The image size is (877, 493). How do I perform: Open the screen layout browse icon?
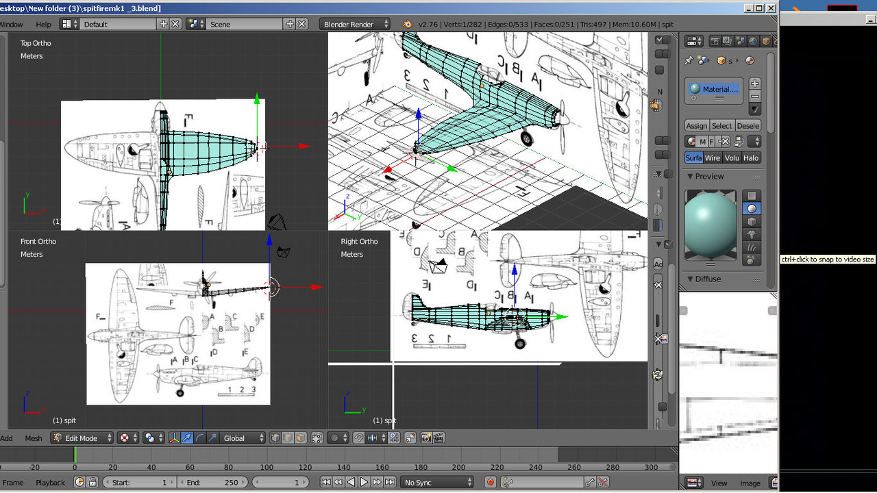pos(70,24)
